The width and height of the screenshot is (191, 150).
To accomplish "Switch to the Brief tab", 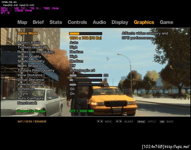I will [38, 22].
